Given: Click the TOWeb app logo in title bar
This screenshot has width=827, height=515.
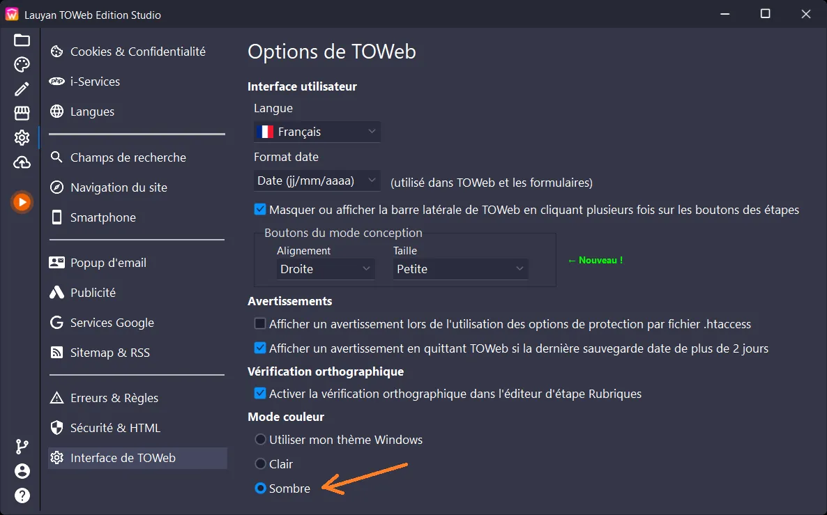Looking at the screenshot, I should pyautogui.click(x=12, y=14).
